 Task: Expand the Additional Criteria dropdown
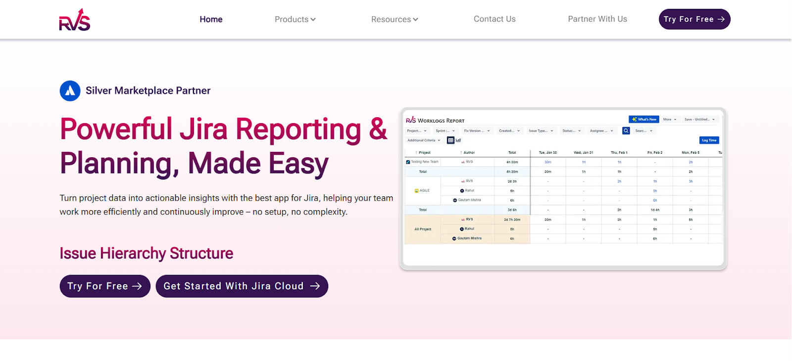[x=424, y=140]
